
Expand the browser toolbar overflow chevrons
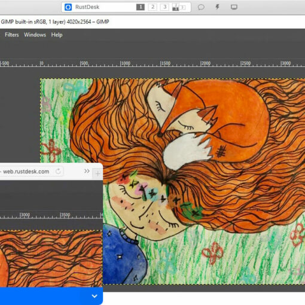point(87,171)
